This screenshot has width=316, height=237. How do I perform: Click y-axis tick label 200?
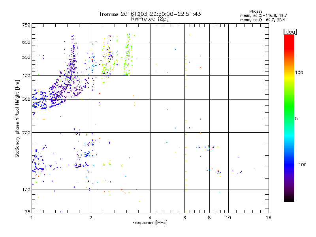click(26, 133)
